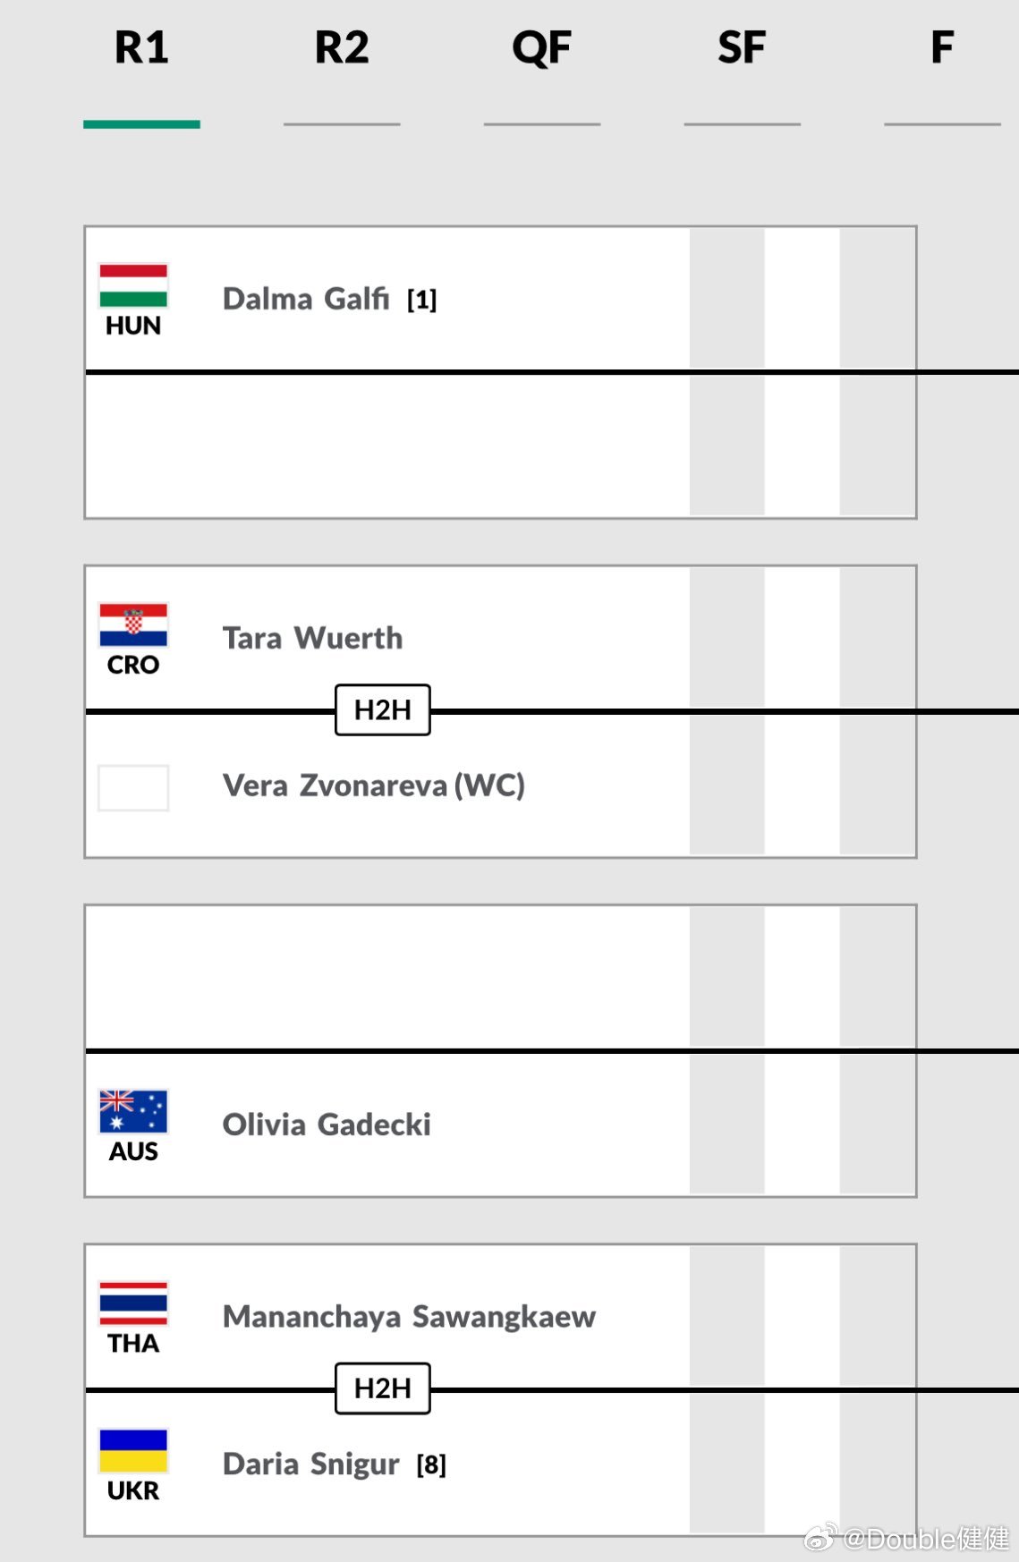The height and width of the screenshot is (1562, 1019).
Task: Click the Weibo logo watermark
Action: click(x=821, y=1538)
